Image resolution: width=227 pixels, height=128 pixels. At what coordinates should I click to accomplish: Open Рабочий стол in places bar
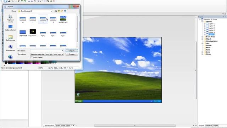(x=10, y=28)
